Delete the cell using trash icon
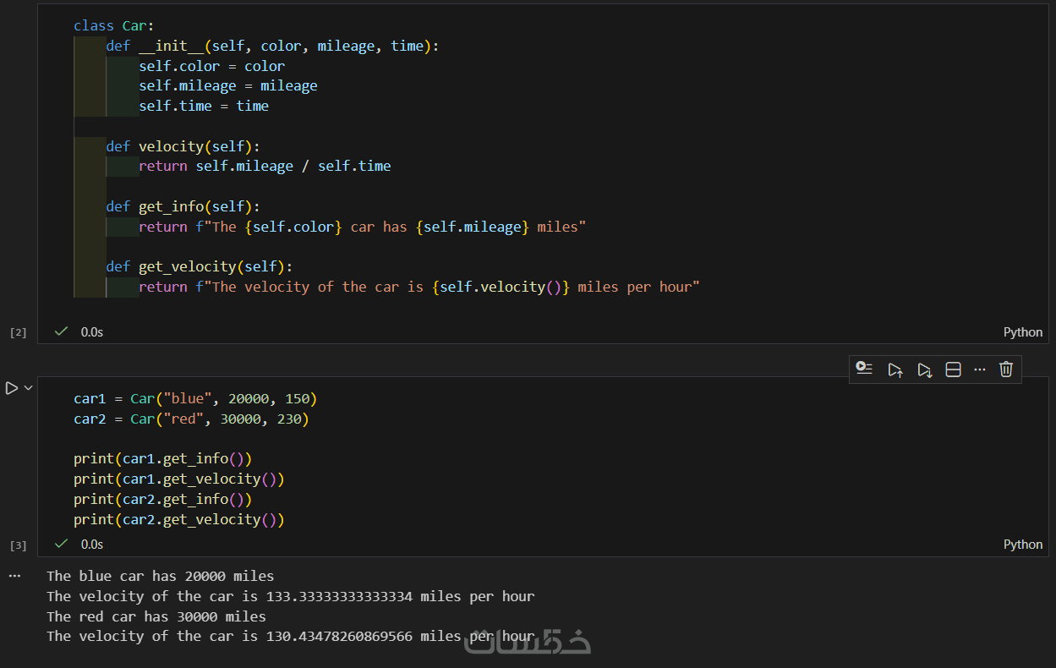The width and height of the screenshot is (1056, 668). pos(1006,370)
